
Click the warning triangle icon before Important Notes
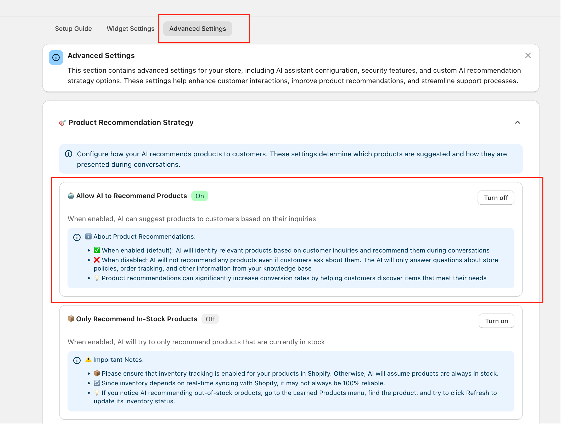pyautogui.click(x=88, y=360)
